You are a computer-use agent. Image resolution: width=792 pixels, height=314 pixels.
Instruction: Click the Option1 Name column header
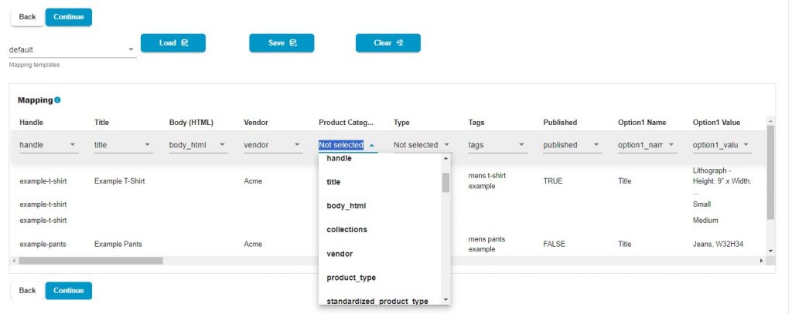(x=642, y=123)
